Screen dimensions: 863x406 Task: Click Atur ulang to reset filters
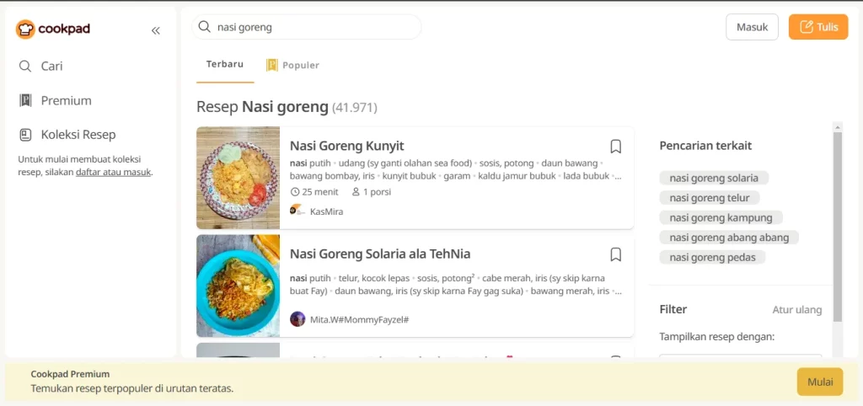797,310
